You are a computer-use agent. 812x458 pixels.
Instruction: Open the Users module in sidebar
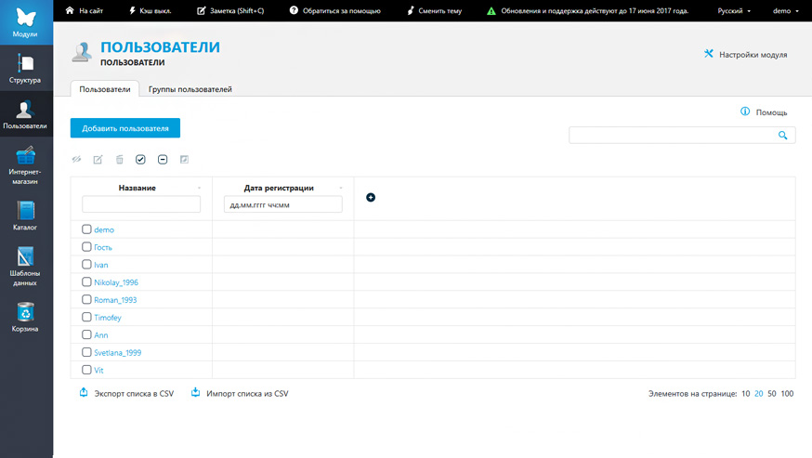tap(26, 114)
